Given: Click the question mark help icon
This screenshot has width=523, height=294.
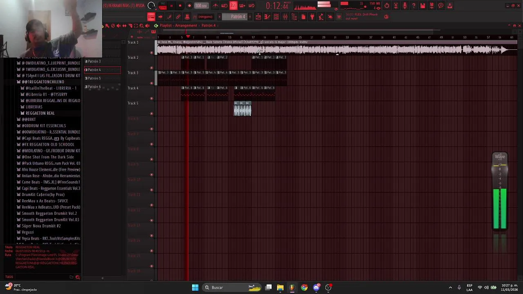Looking at the screenshot, I should [x=413, y=6].
